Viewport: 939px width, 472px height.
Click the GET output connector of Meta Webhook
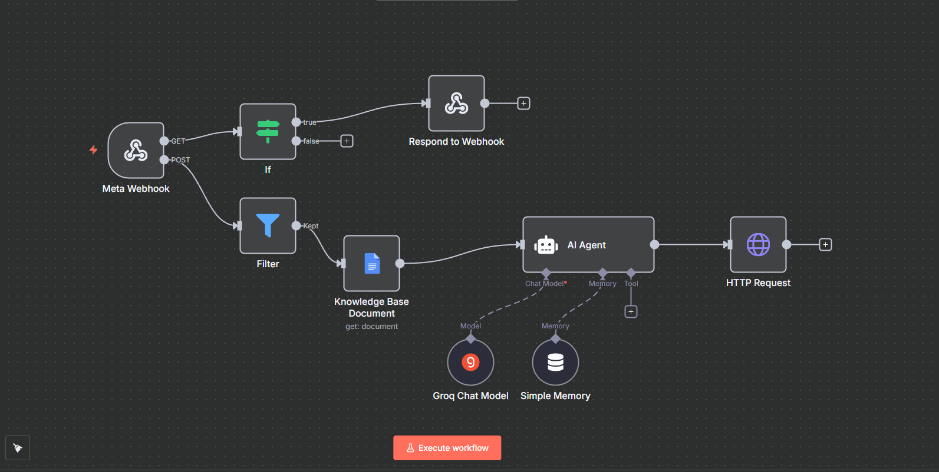coord(164,141)
